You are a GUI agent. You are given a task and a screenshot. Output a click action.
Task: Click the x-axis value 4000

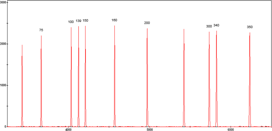tap(68, 130)
